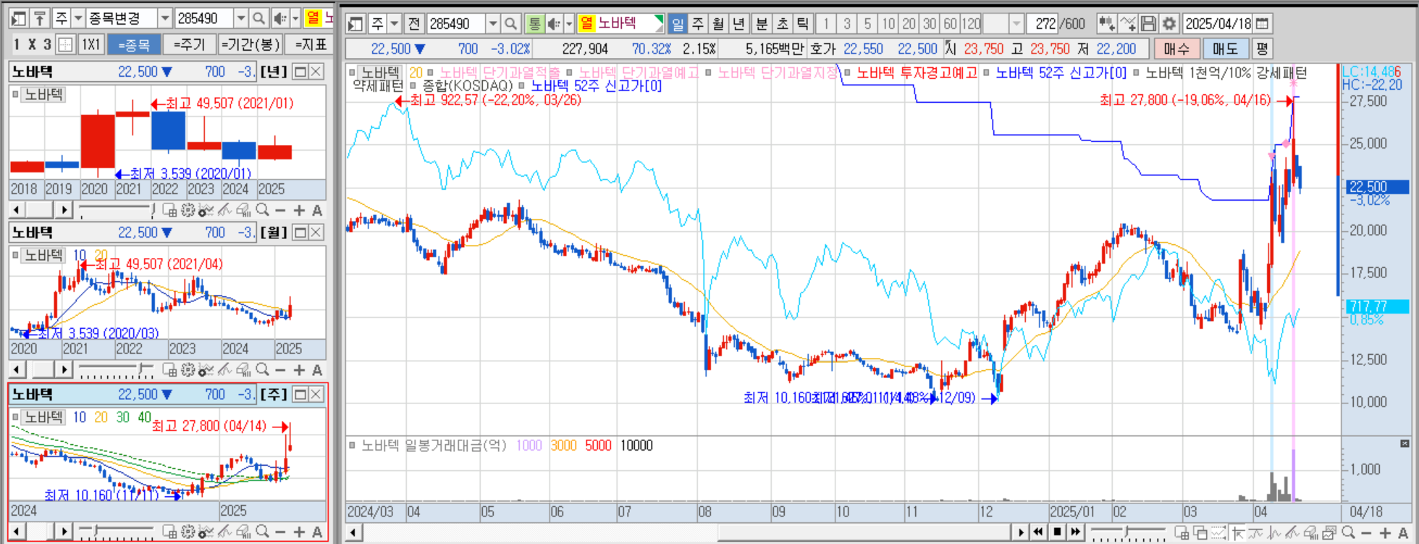Open the calendar date picker icon
1419x544 pixels.
click(1262, 24)
